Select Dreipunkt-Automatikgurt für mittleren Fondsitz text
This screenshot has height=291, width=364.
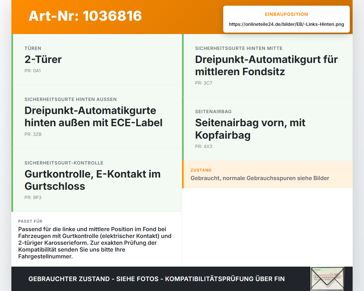tap(266, 66)
